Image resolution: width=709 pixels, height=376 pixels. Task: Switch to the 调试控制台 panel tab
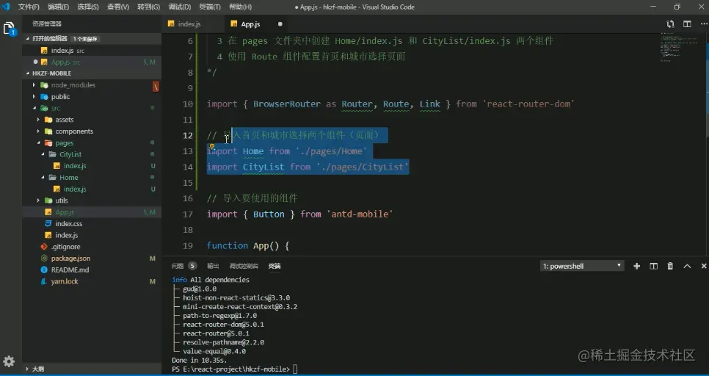pyautogui.click(x=244, y=266)
